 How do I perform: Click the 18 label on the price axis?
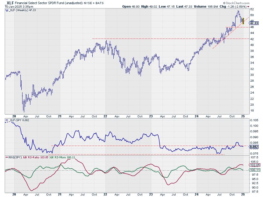(x=252, y=111)
